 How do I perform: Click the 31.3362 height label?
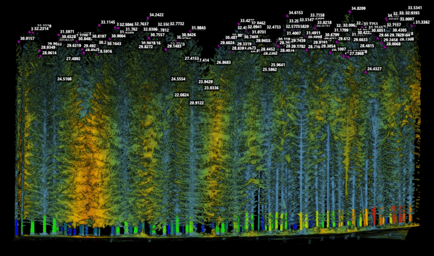click(x=422, y=23)
